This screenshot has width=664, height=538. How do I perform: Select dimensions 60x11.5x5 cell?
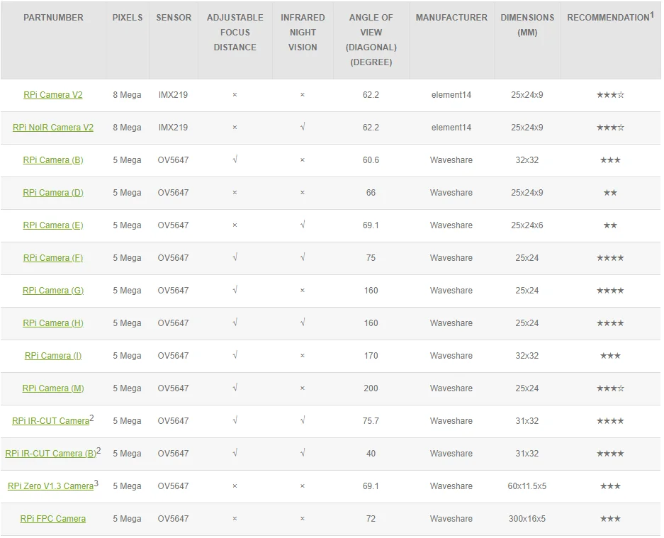click(x=527, y=486)
